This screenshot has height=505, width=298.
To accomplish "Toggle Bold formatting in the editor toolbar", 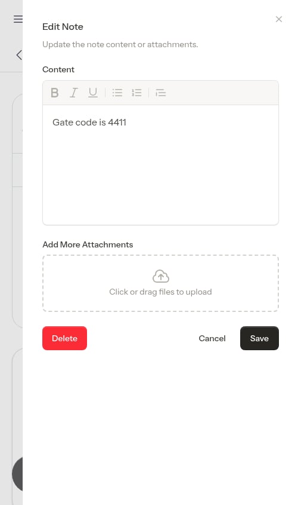I will tap(55, 93).
